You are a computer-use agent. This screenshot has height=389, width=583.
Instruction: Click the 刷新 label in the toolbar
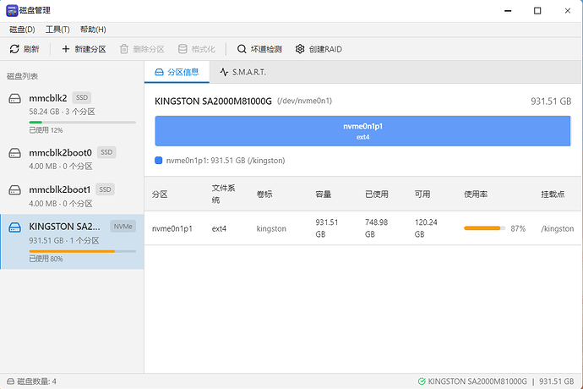point(31,49)
